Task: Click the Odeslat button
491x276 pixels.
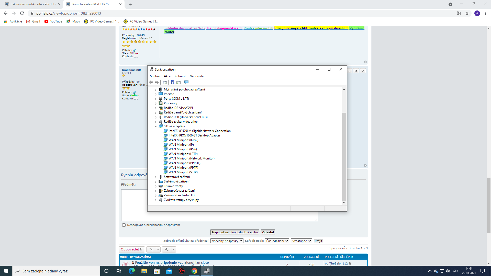Action: 268,232
